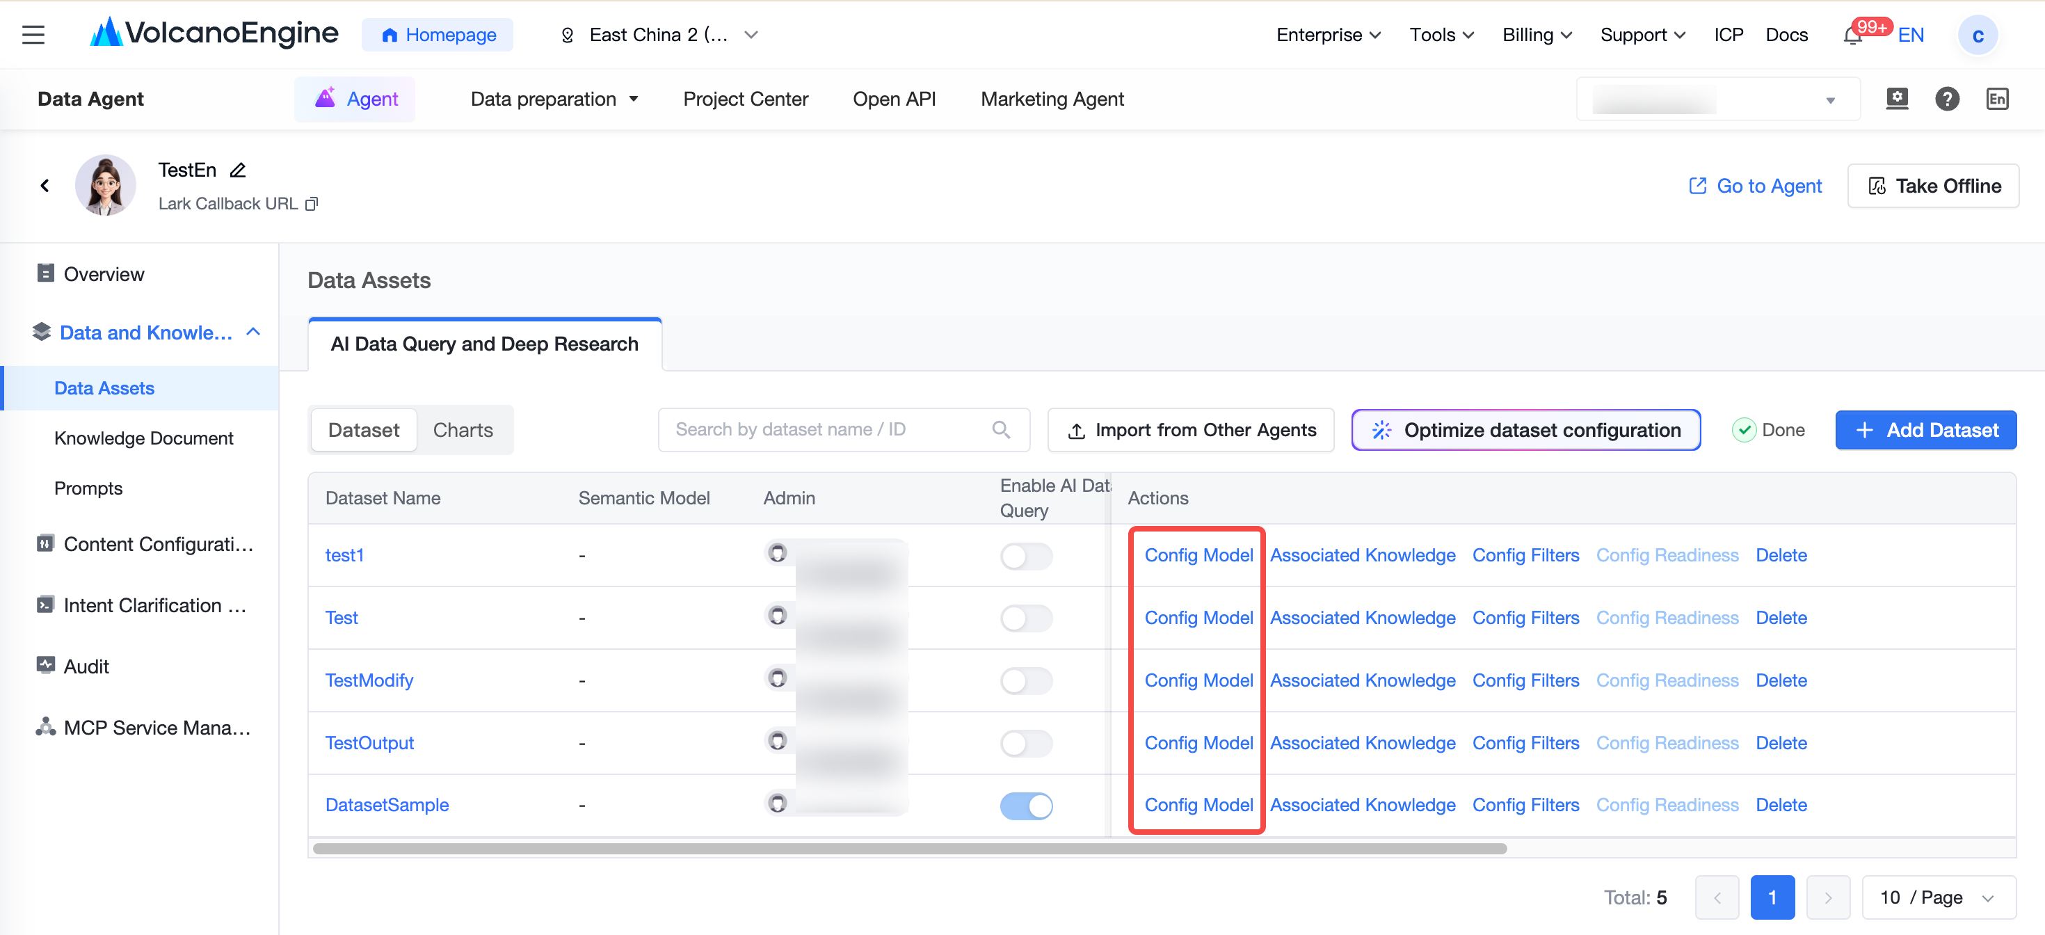Open the notifications bell
Image resolution: width=2045 pixels, height=935 pixels.
[1852, 35]
